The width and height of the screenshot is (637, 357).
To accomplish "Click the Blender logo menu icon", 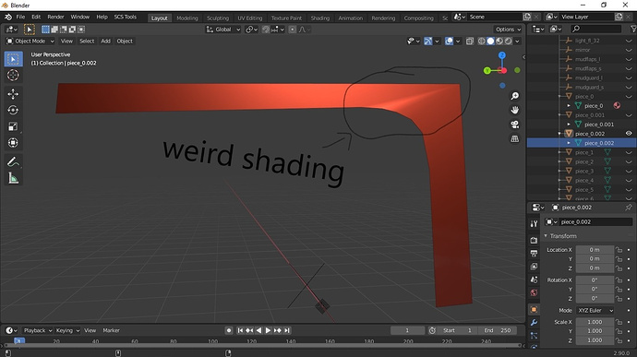I will click(x=8, y=17).
